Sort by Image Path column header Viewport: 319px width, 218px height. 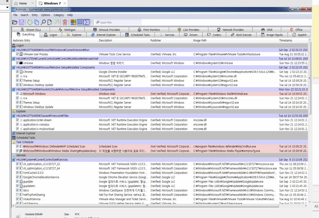(235, 41)
